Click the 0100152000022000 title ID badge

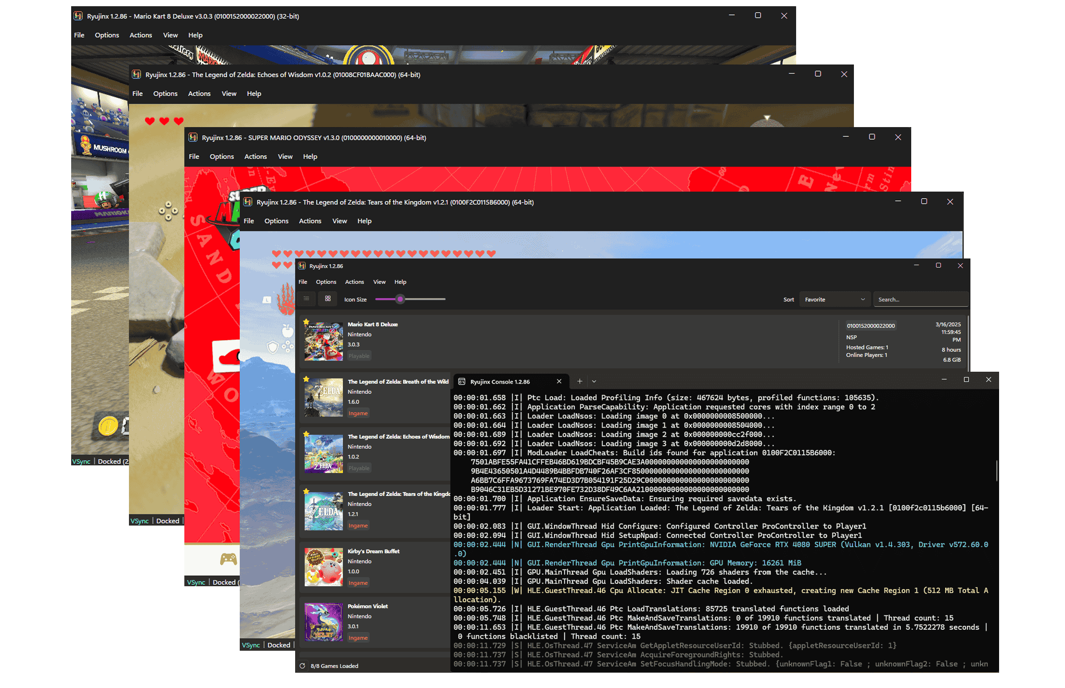(x=871, y=326)
